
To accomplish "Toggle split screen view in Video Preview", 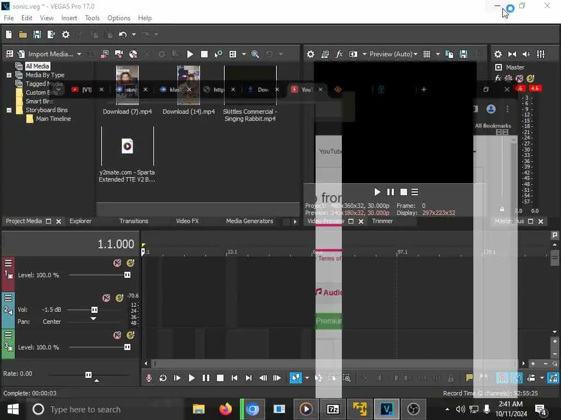I will tap(353, 54).
